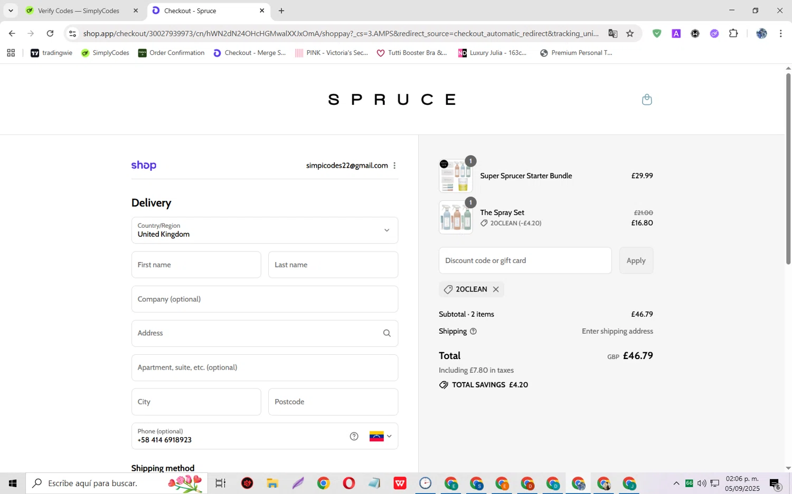Click the Windows taskbar search box
The width and height of the screenshot is (792, 494).
pos(117,483)
